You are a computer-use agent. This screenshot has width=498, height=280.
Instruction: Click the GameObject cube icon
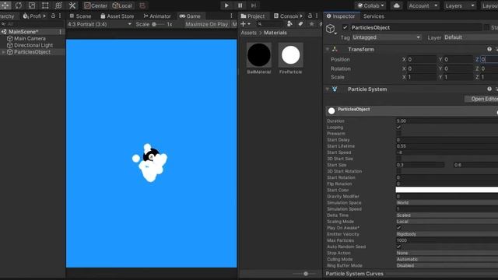pyautogui.click(x=330, y=29)
